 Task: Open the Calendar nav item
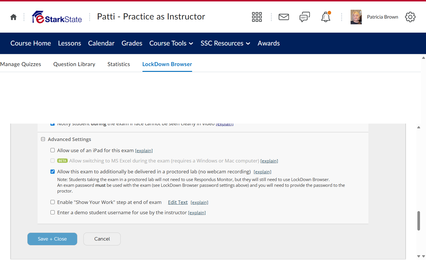pos(101,43)
